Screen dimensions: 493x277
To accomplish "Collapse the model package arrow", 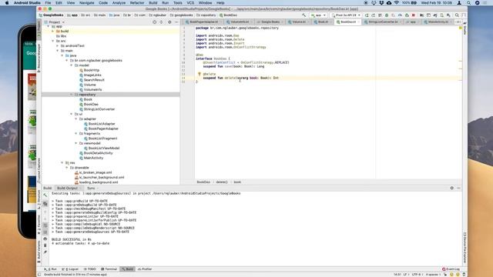I will (72, 65).
